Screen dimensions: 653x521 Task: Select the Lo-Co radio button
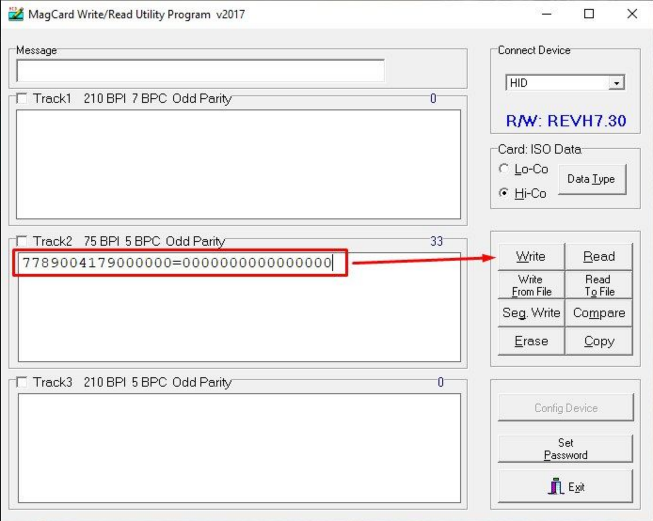[504, 168]
